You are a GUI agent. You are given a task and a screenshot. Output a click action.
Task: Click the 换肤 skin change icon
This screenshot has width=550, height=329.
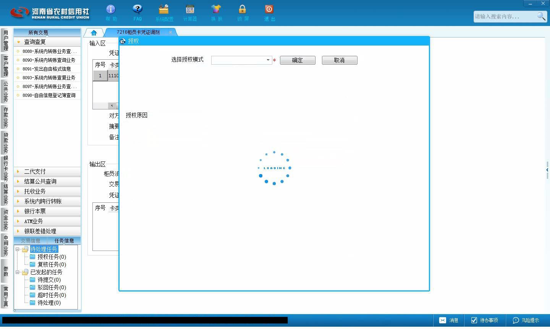(216, 13)
